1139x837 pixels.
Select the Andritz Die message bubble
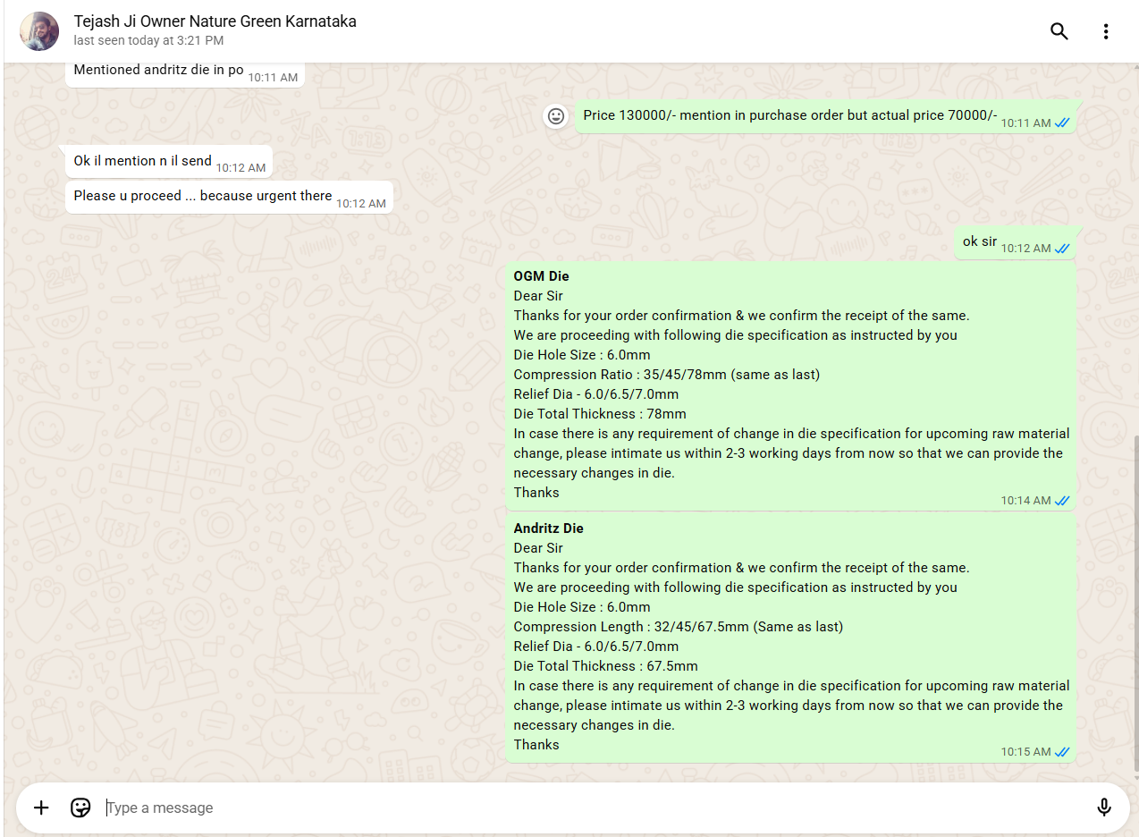790,637
